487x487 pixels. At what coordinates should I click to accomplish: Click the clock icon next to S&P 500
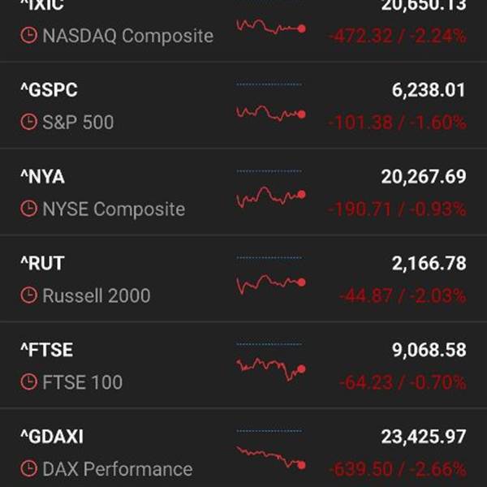[29, 122]
